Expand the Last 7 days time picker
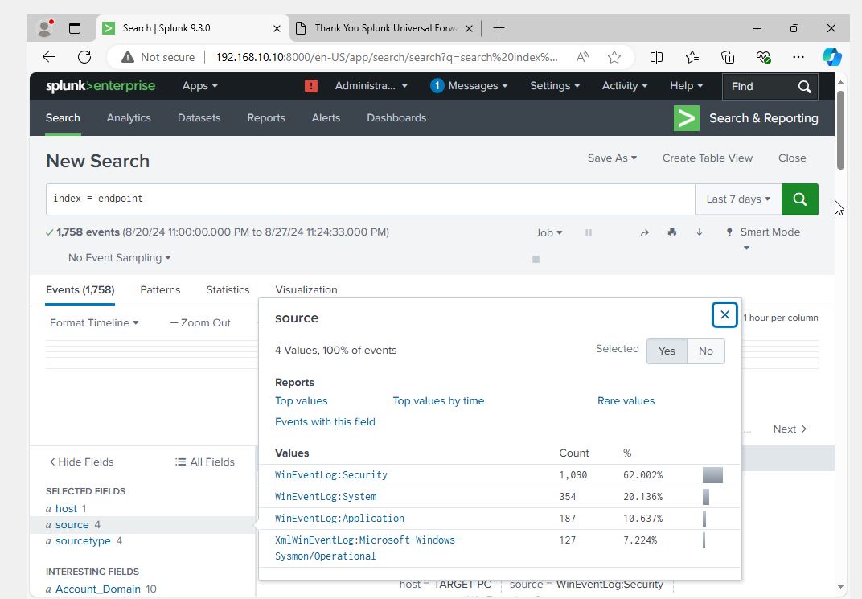 pos(738,199)
